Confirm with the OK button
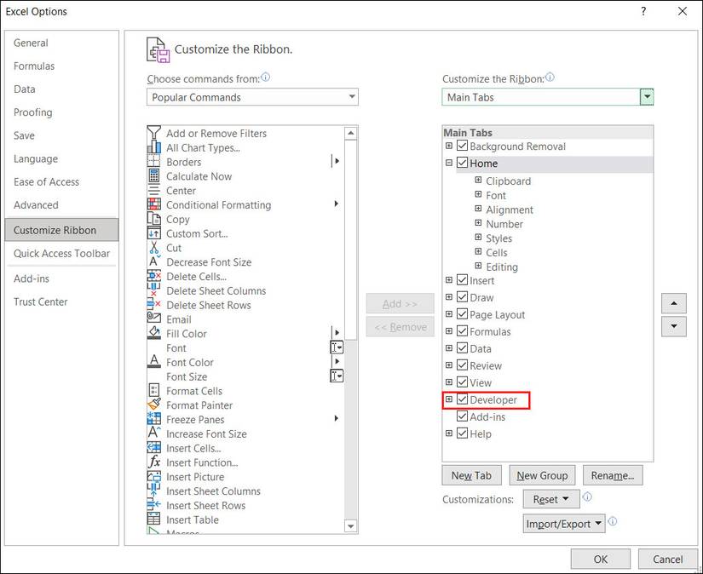703x574 pixels. click(601, 559)
